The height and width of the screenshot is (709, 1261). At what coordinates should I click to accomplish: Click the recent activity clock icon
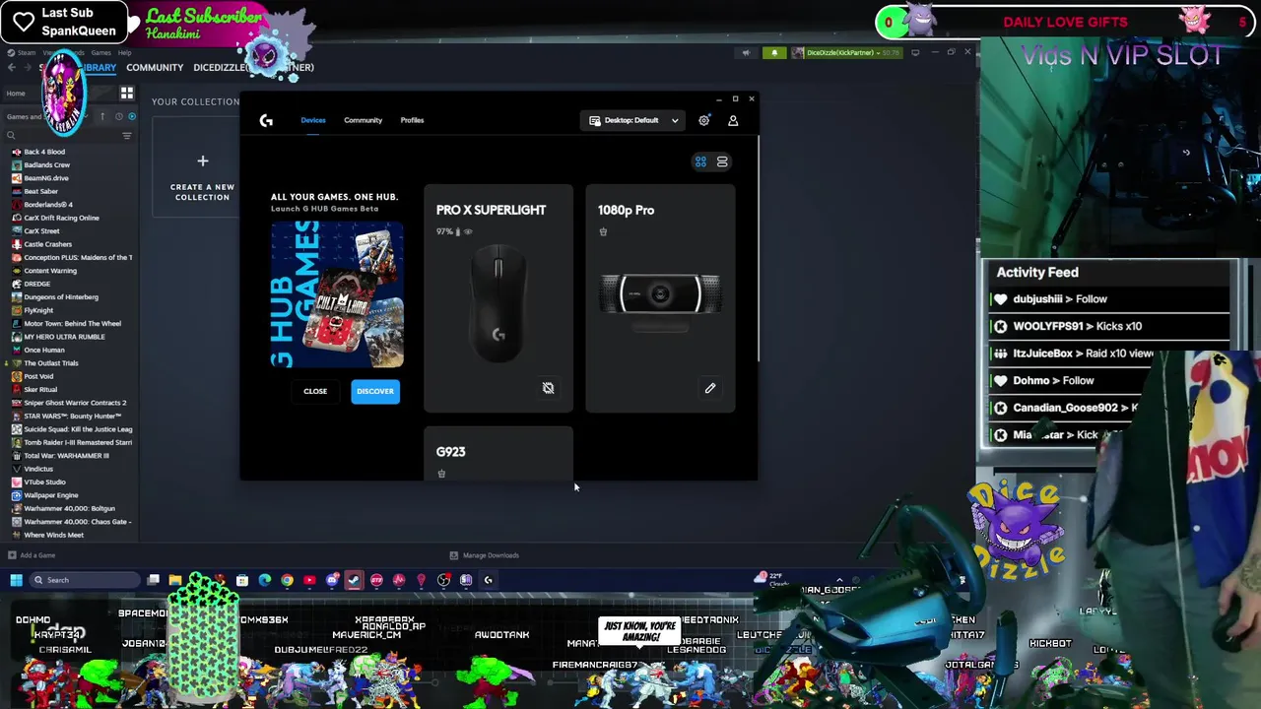[x=118, y=116]
